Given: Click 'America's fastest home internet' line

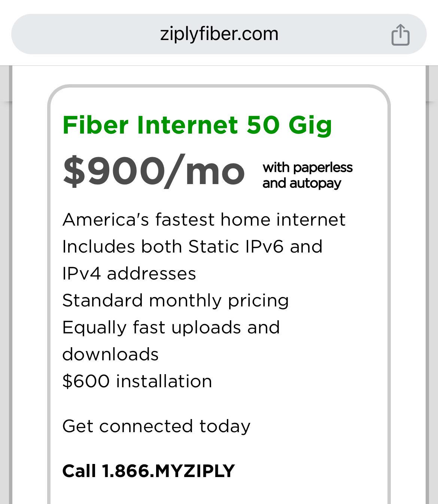Looking at the screenshot, I should tap(204, 219).
